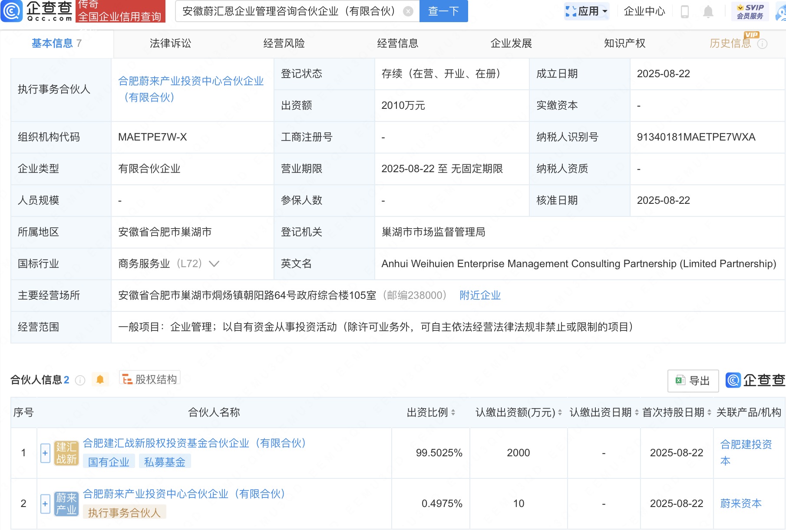Select registration authority 巢湖市市场监督管理局

(433, 232)
